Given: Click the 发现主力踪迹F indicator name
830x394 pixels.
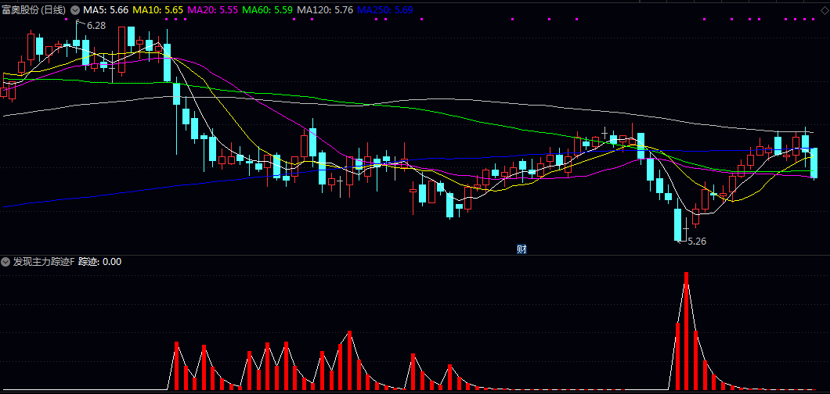Looking at the screenshot, I should (x=43, y=262).
